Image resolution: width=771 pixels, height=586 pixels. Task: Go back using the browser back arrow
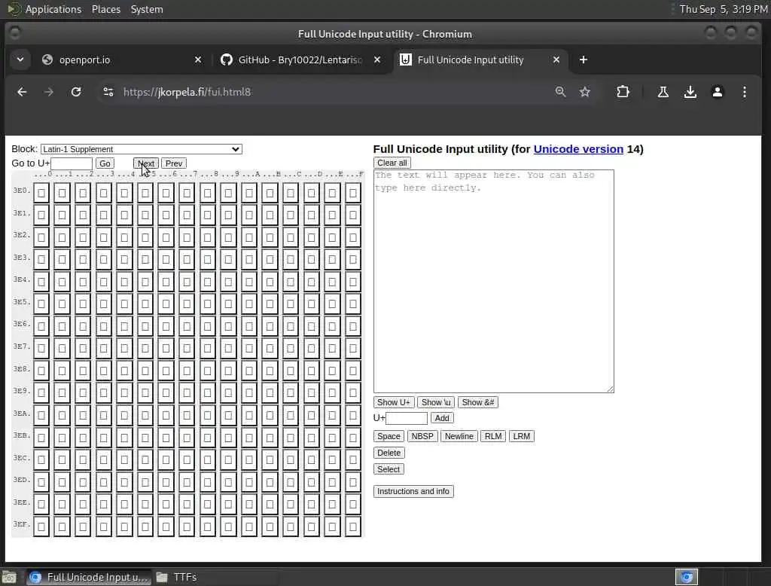(x=22, y=92)
